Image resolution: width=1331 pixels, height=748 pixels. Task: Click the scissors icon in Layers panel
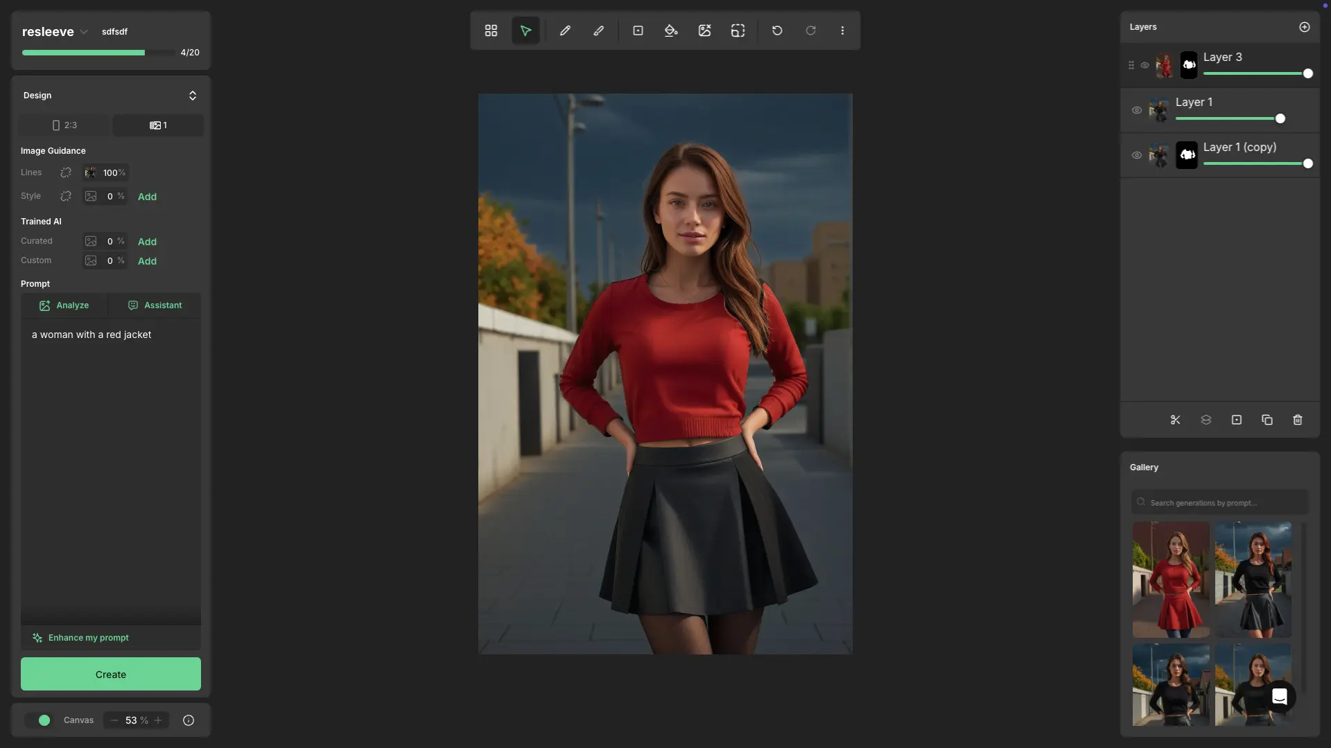1175,420
